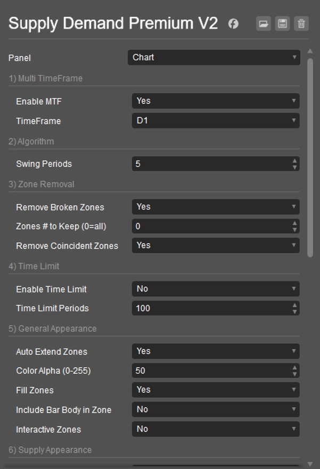Enable the Time Limit option

pos(215,289)
